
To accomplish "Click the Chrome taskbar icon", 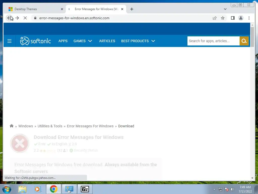I will [53, 189].
